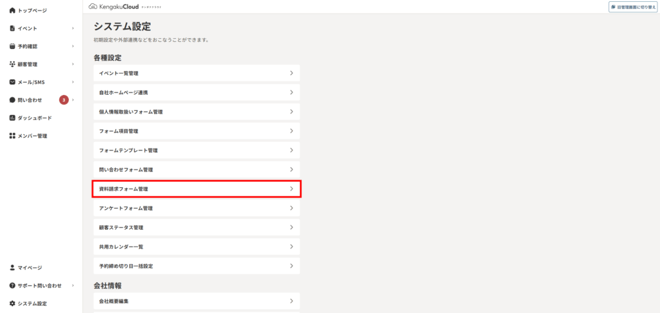Click the grid icon beside メンバー管理
This screenshot has width=660, height=313.
click(12, 136)
